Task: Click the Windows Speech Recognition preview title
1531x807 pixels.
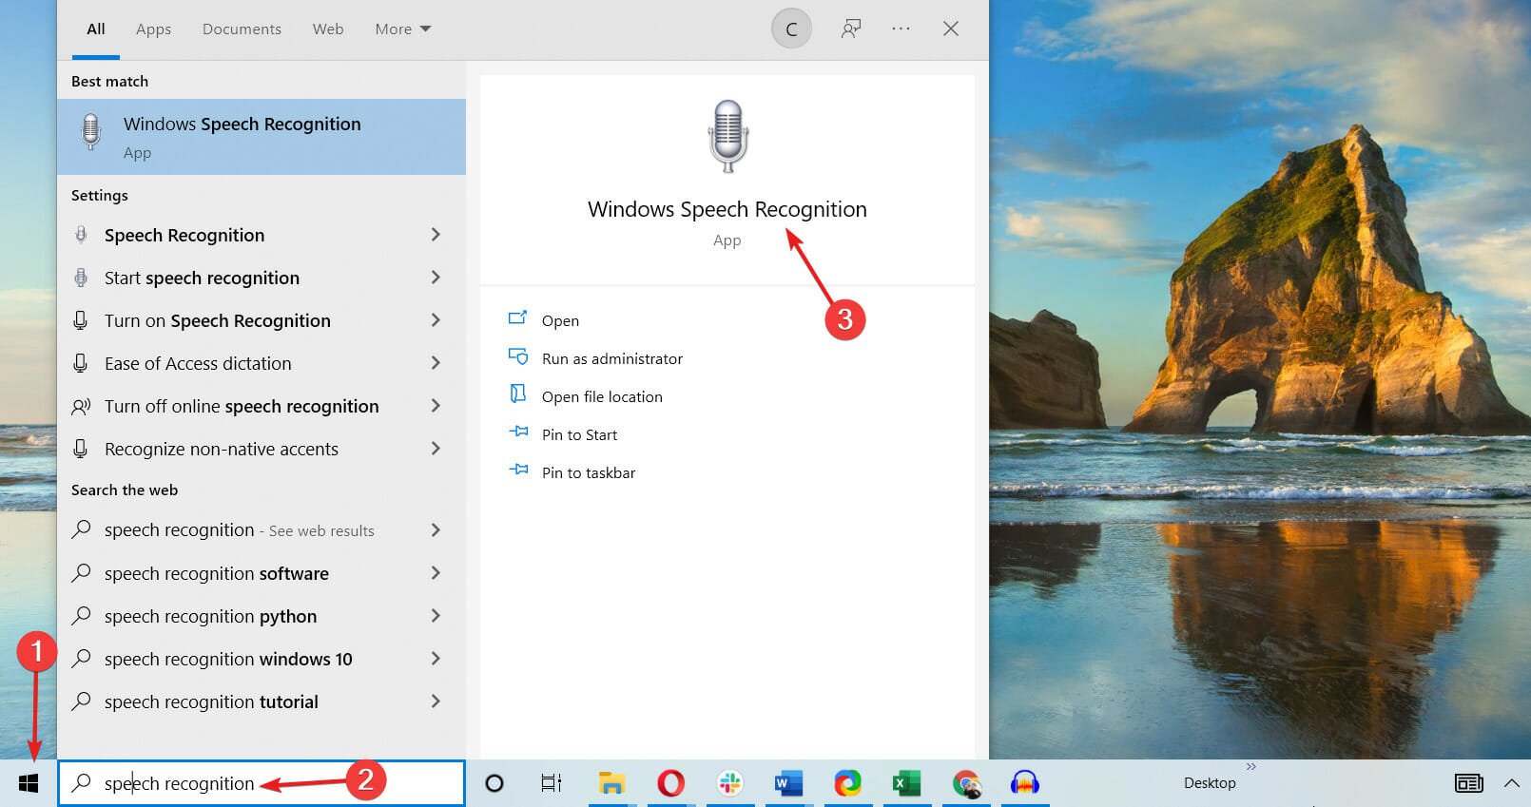Action: pyautogui.click(x=727, y=209)
